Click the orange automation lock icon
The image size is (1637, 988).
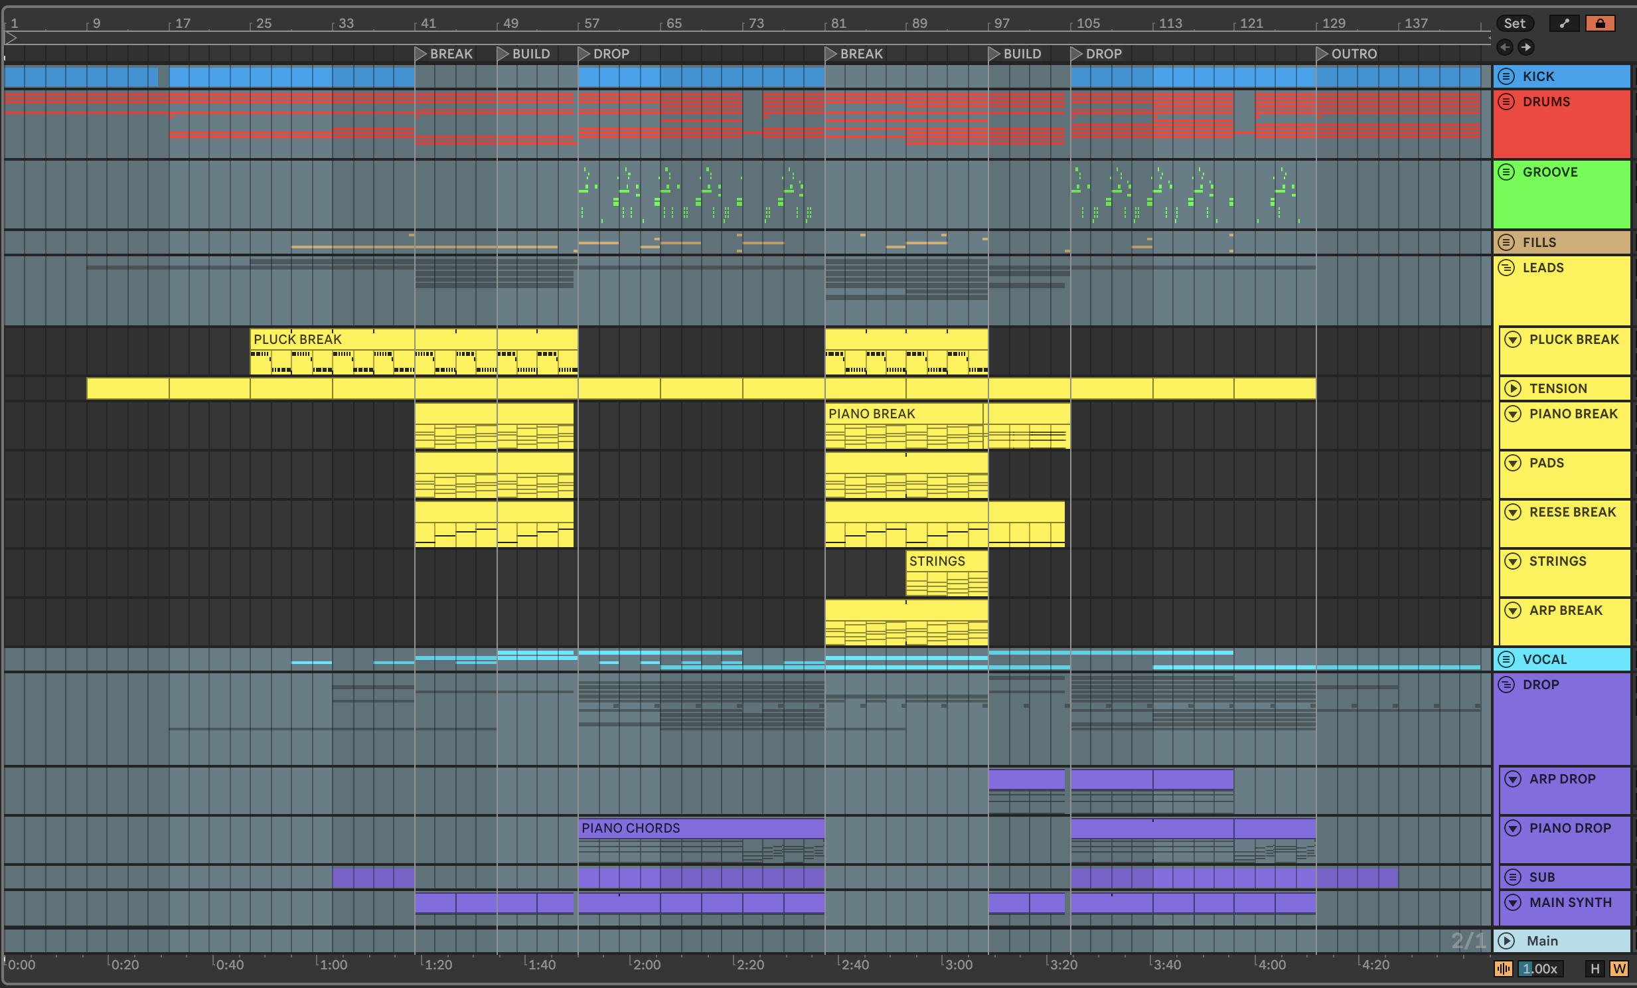tap(1600, 23)
